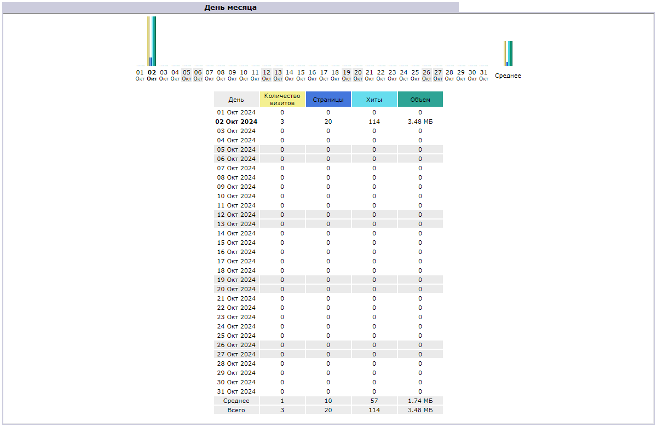This screenshot has height=427, width=657.
Task: Click the "День месяца" section title bar
Action: coord(230,8)
